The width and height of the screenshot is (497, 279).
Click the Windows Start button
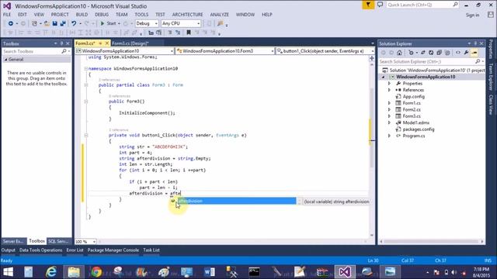8,272
